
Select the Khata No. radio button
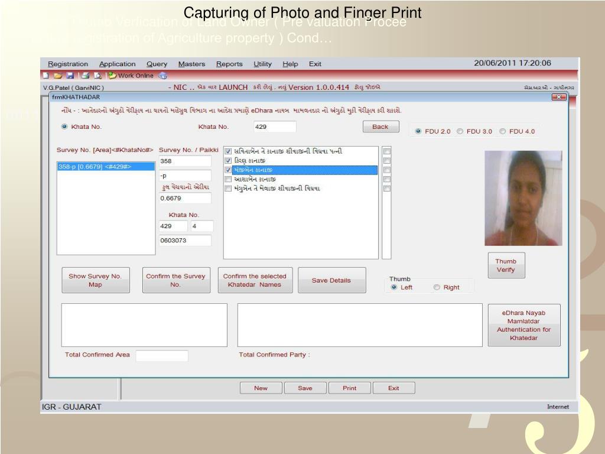pos(64,127)
